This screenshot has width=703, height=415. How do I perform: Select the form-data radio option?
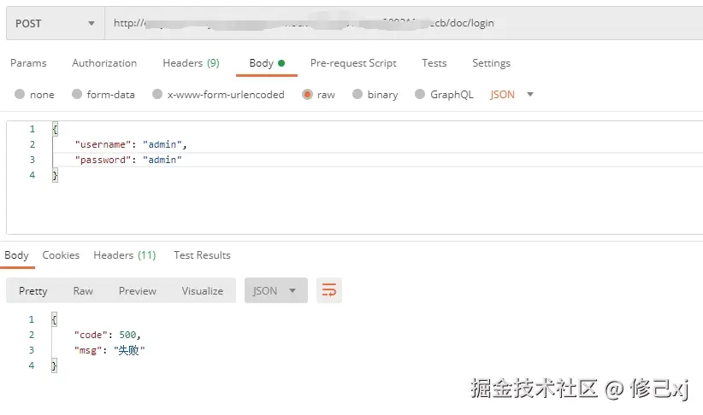[x=77, y=95]
